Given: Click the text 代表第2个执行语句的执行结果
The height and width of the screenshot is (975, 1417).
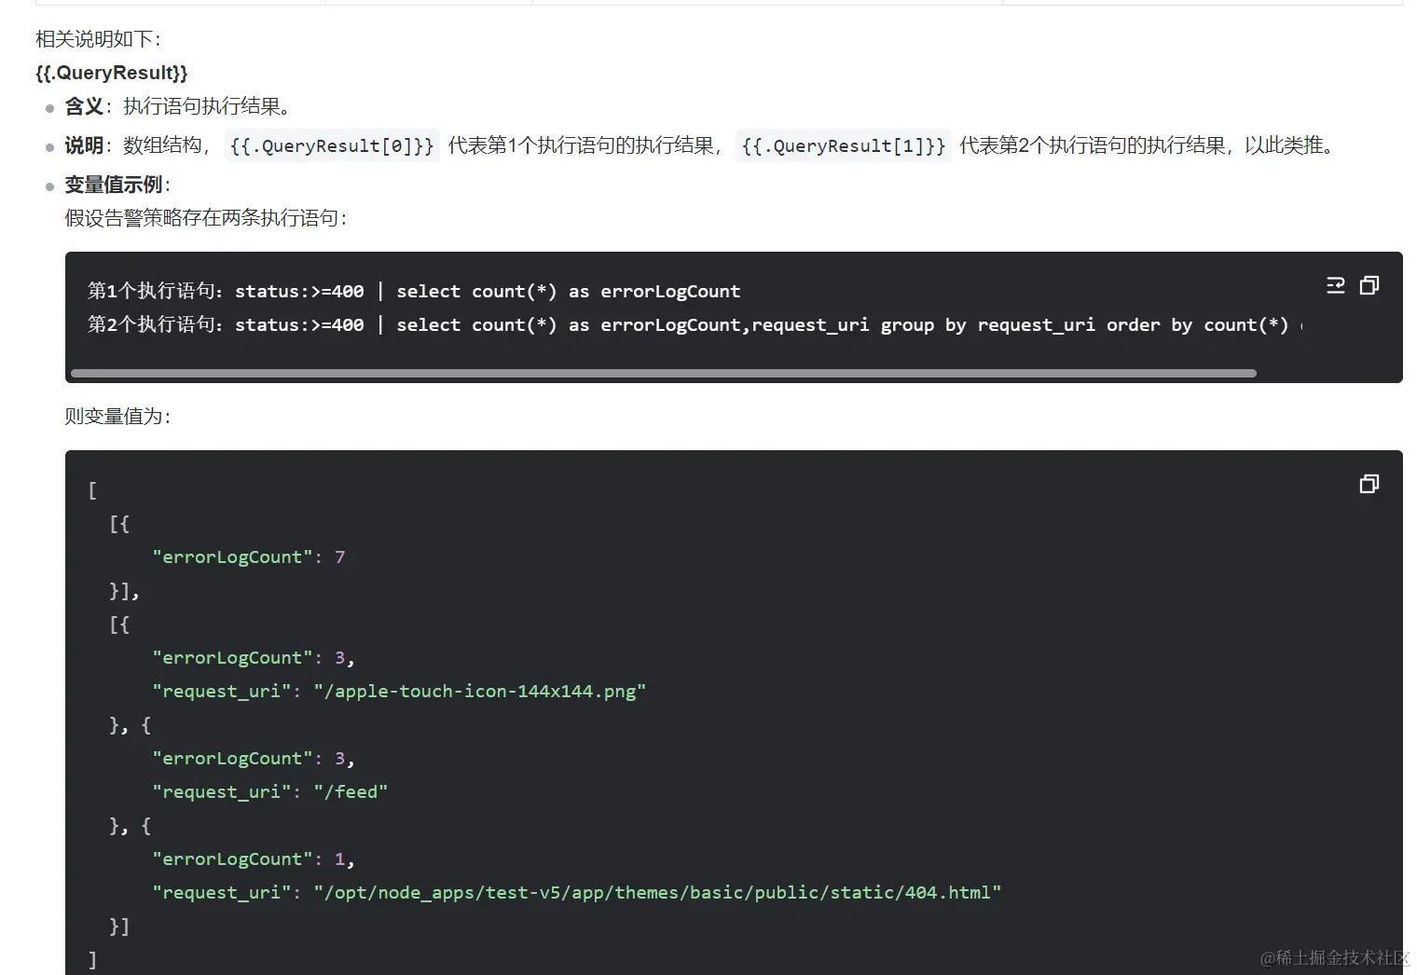Looking at the screenshot, I should [1093, 145].
